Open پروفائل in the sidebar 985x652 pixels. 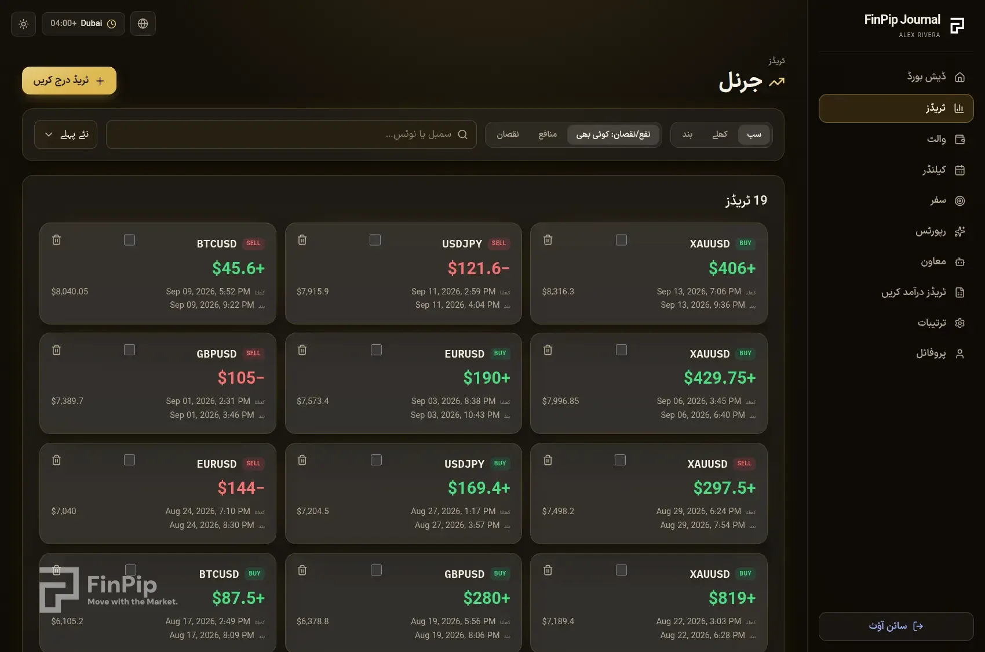[x=896, y=354]
